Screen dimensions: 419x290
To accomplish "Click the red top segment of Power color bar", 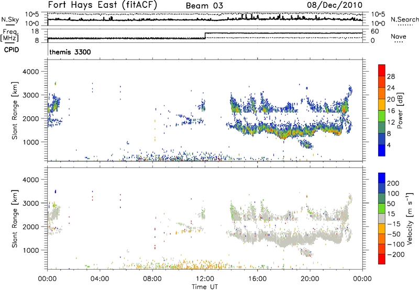I will [382, 70].
